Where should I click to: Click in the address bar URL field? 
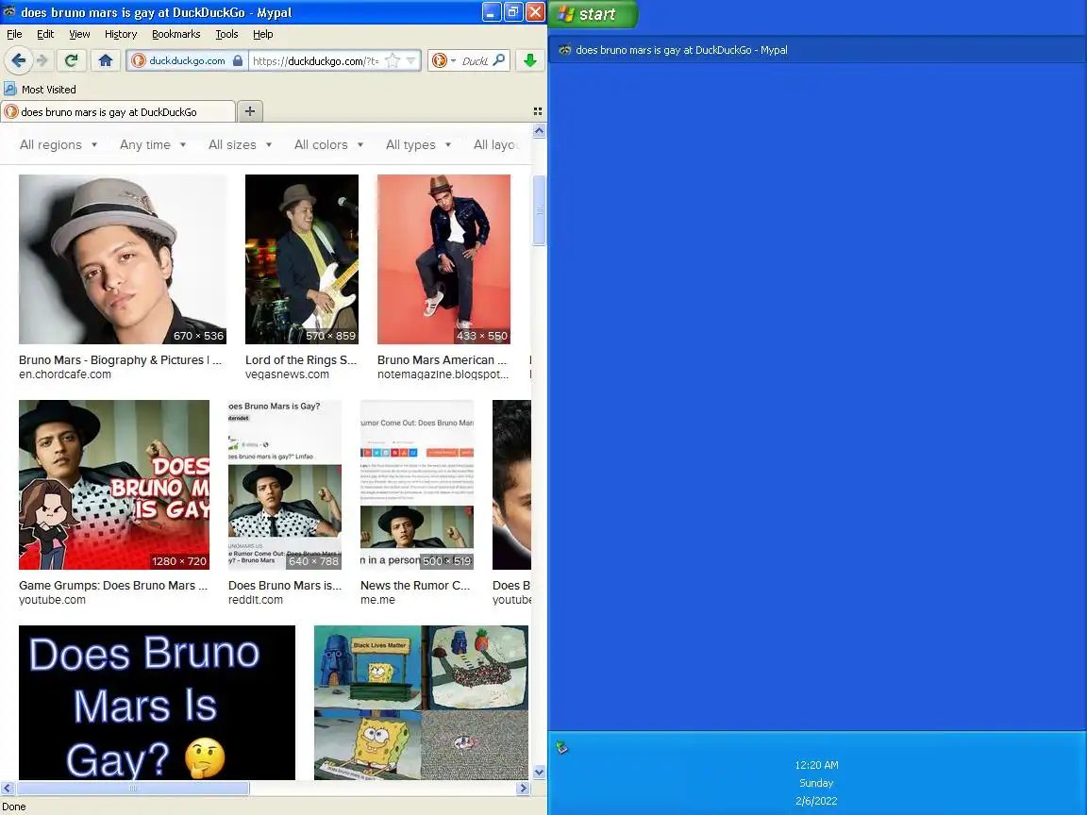coord(315,61)
